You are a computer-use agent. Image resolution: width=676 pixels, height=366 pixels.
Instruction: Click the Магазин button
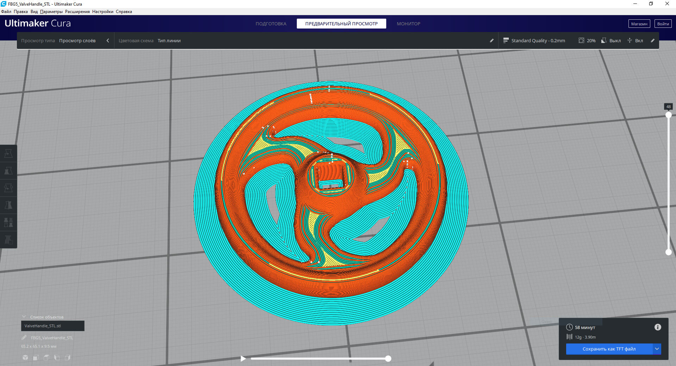[x=639, y=24]
